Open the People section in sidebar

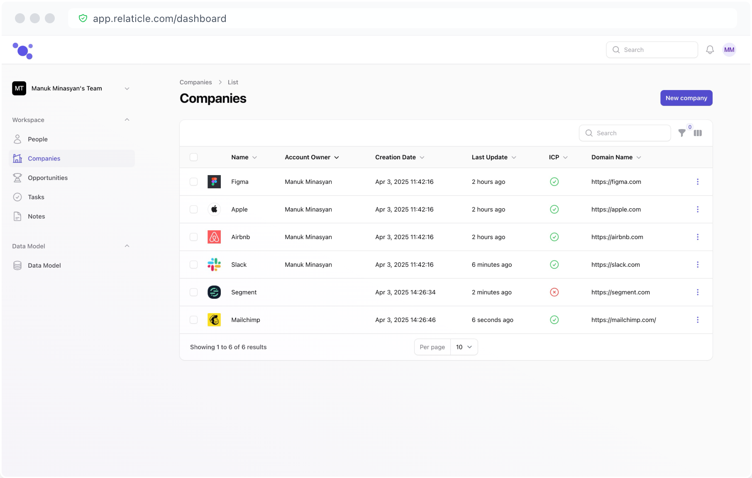click(37, 139)
